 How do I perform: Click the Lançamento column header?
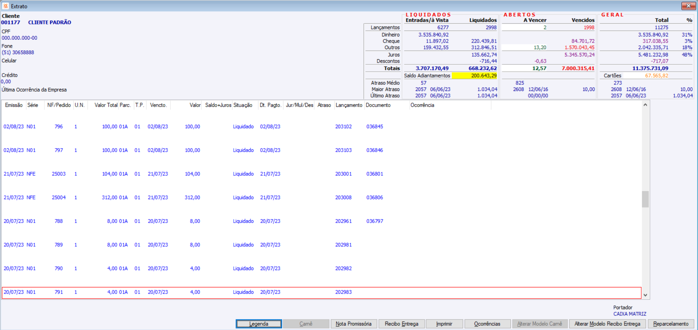pos(349,105)
